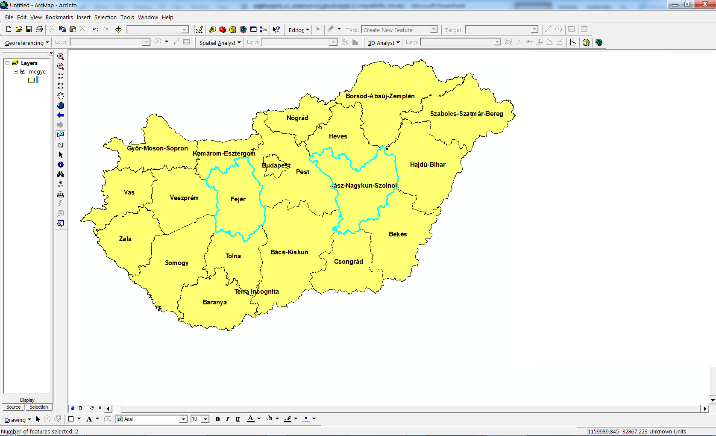
Task: Launch ArcGlobe from 3D Analyst toolbar
Action: pyautogui.click(x=599, y=42)
